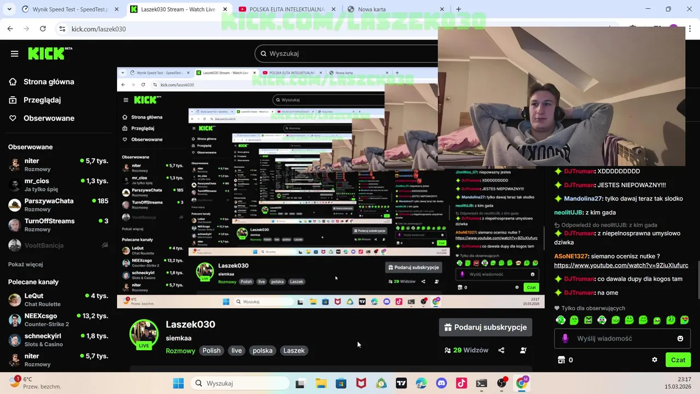Screen dimensions: 700x394
Task: Open weather widget showing 6°C
Action: point(36,383)
